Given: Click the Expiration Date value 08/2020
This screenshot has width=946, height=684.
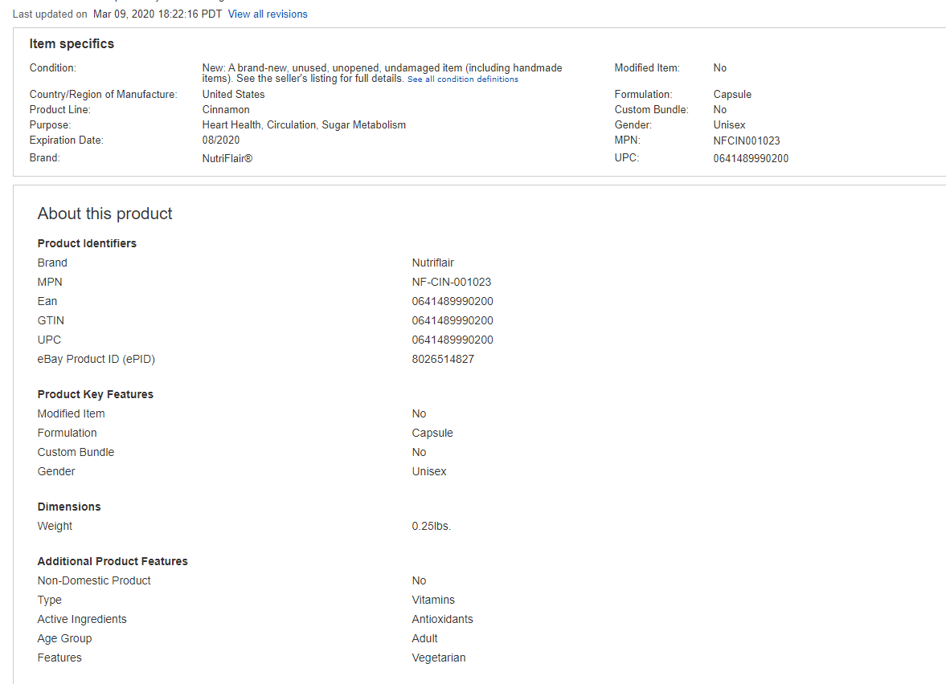Looking at the screenshot, I should [221, 140].
